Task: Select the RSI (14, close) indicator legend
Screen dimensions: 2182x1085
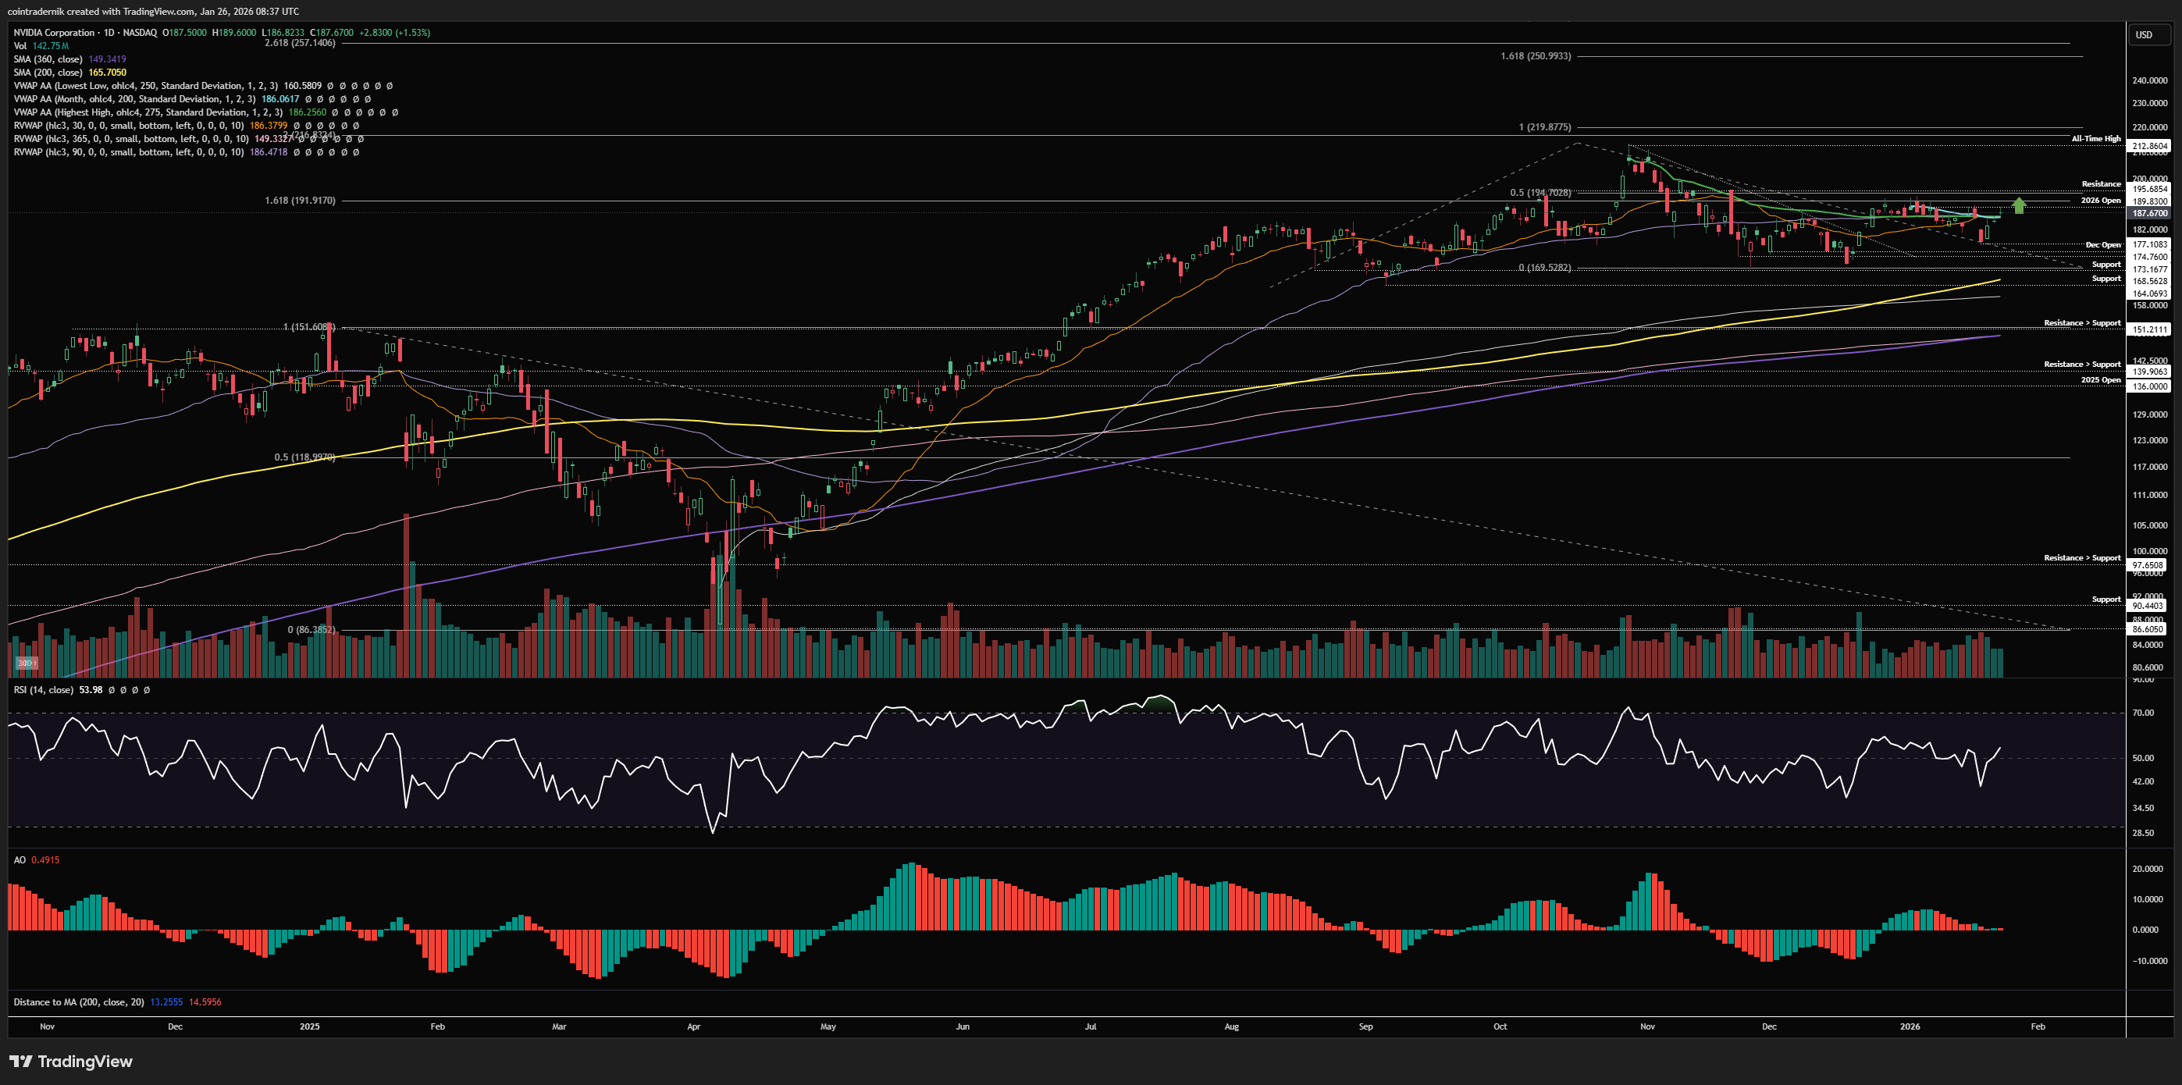Action: 43,689
